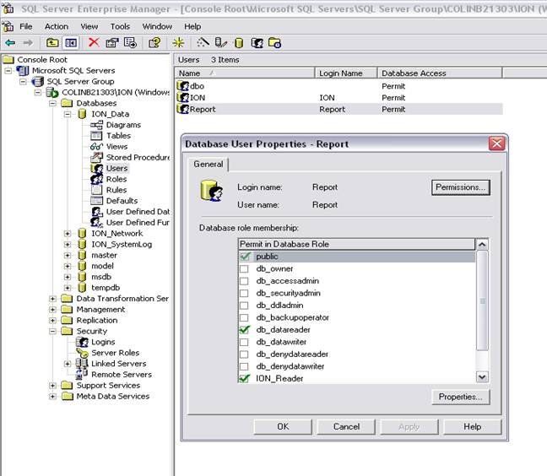Expand the ION_Network database node
The image size is (547, 476).
(68, 234)
